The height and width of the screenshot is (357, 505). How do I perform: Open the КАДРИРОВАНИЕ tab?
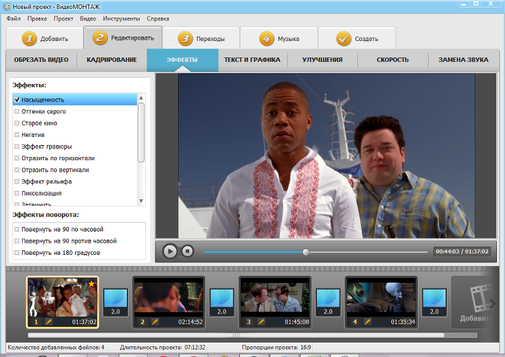coord(112,60)
